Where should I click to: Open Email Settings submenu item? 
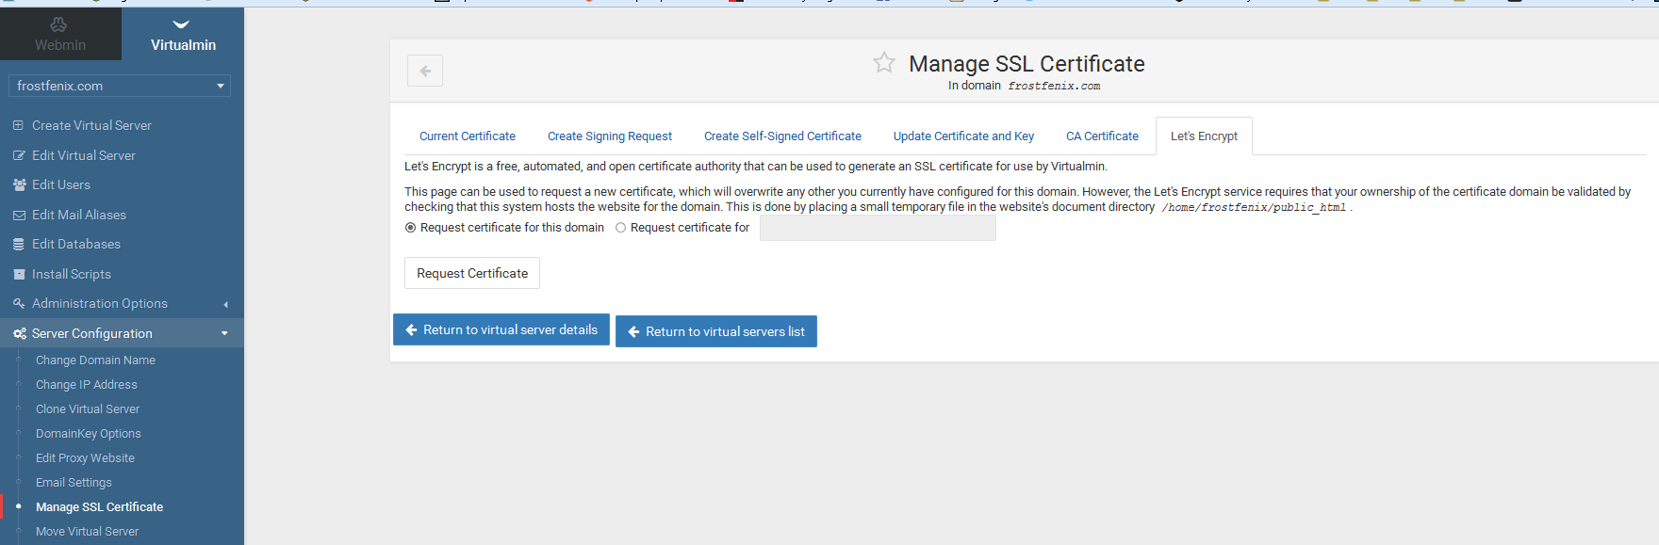[x=74, y=483]
